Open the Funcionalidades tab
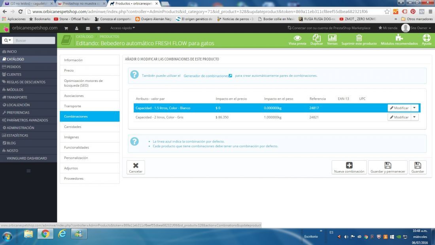 point(90,148)
